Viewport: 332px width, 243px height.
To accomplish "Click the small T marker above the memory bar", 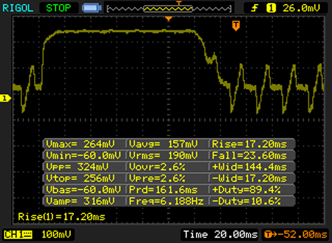I will (x=179, y=3).
